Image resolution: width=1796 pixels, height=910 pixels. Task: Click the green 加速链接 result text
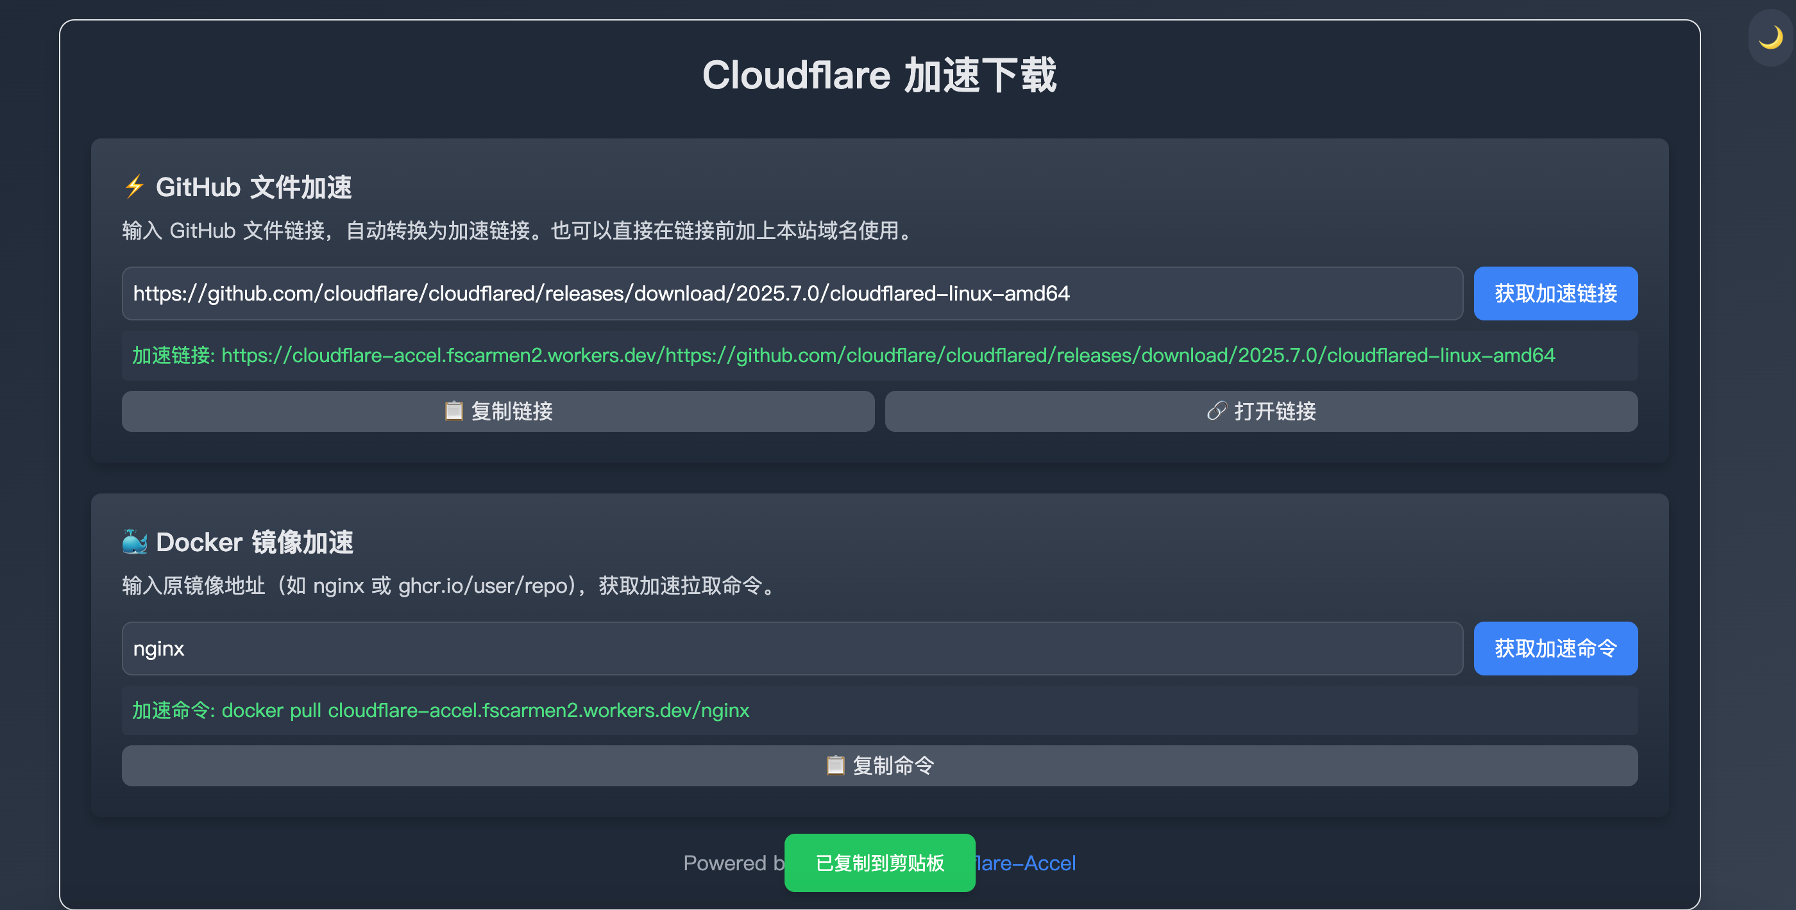point(843,356)
